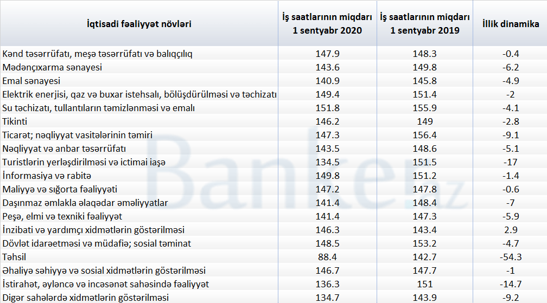The width and height of the screenshot is (547, 303).
Task: Select the Mədənçıxarma sənayesi row label
Action: point(52,67)
